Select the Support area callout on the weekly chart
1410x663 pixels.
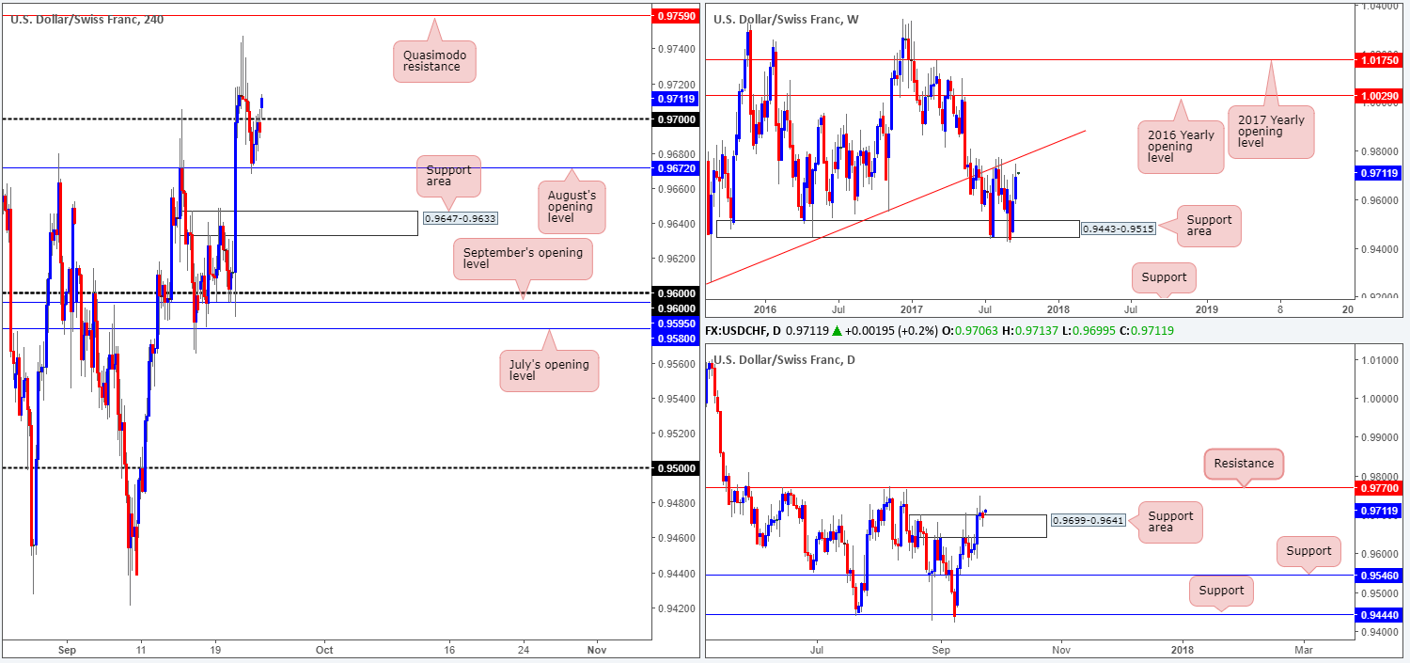pos(1209,226)
